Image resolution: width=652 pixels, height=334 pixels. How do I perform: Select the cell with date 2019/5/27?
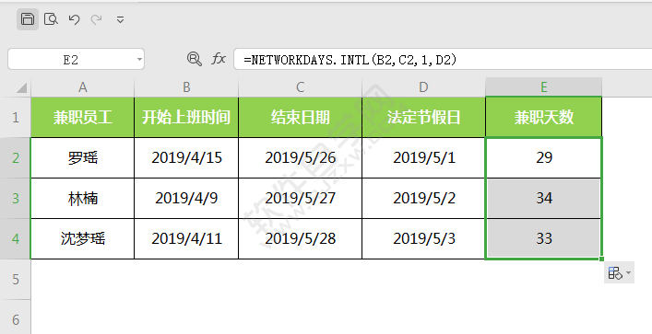300,199
